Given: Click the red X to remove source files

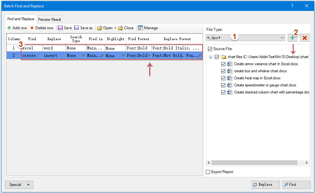Looking at the screenshot, I should (304, 38).
